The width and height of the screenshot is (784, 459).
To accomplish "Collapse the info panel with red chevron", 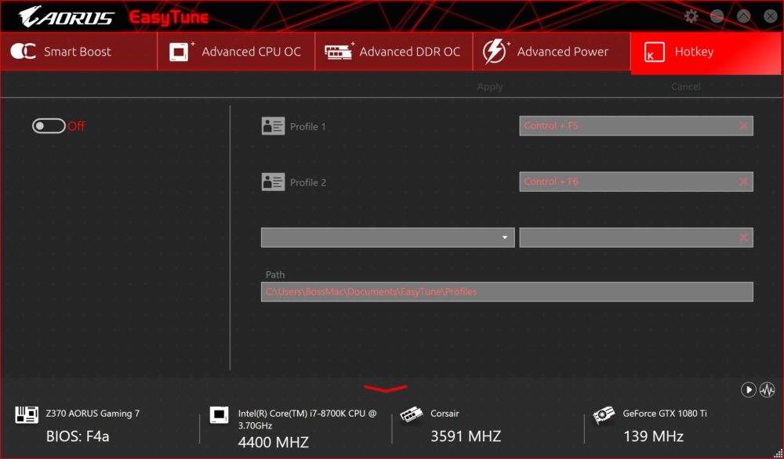I will click(x=386, y=389).
